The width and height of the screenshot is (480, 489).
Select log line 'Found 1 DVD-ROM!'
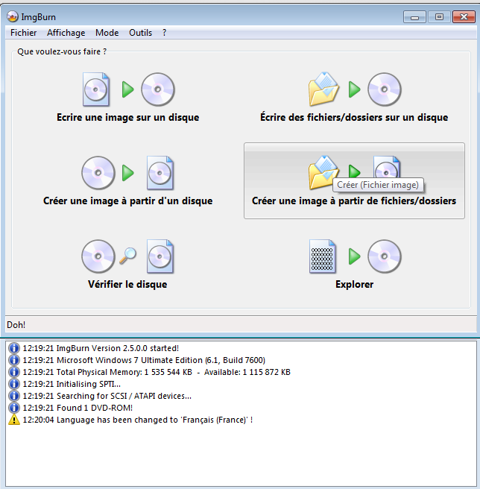[x=78, y=408]
